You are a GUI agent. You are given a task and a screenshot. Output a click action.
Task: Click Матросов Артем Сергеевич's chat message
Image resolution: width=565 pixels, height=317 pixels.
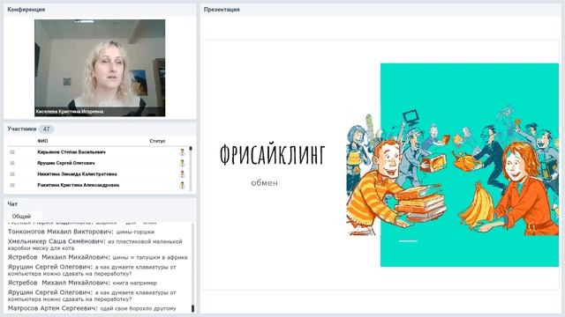coord(92,308)
